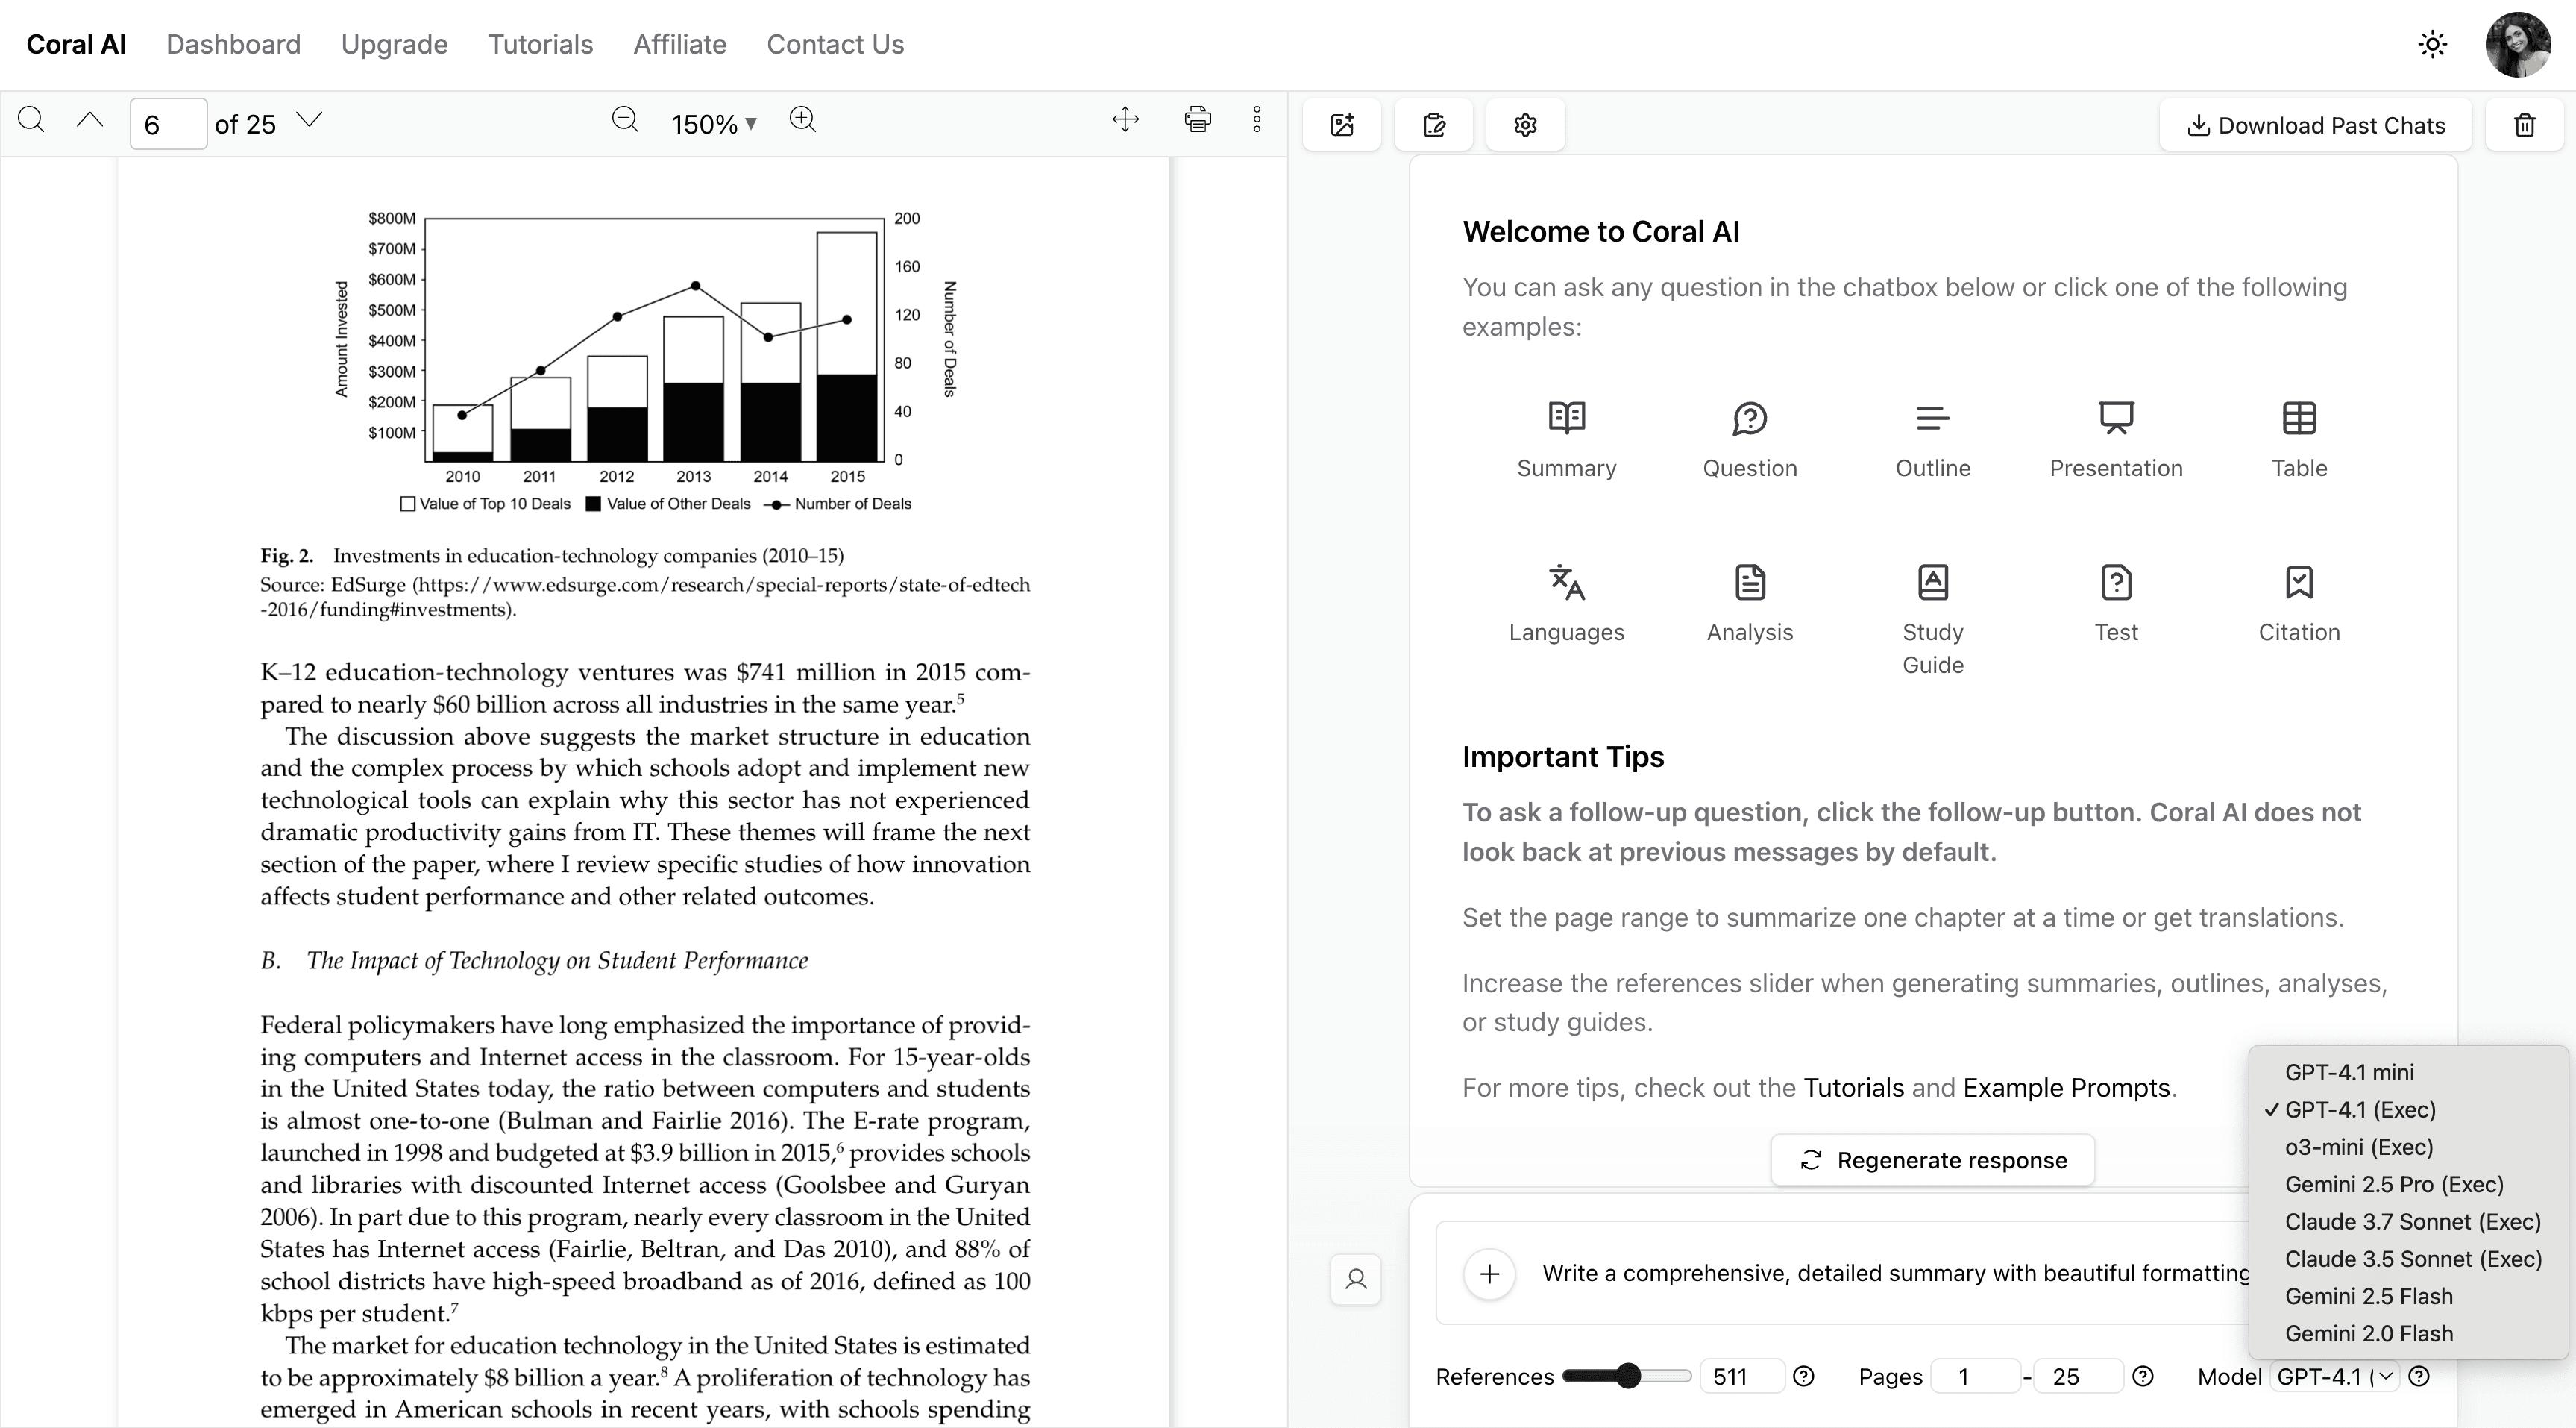The image size is (2576, 1428).
Task: Open the chat settings gear icon
Action: coord(1525,125)
